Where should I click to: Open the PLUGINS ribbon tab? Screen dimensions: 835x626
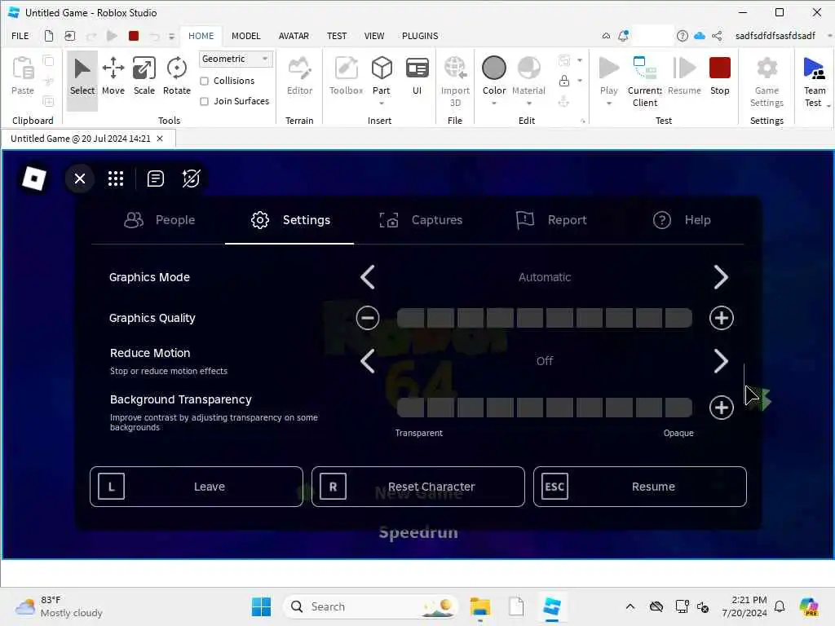pos(420,36)
